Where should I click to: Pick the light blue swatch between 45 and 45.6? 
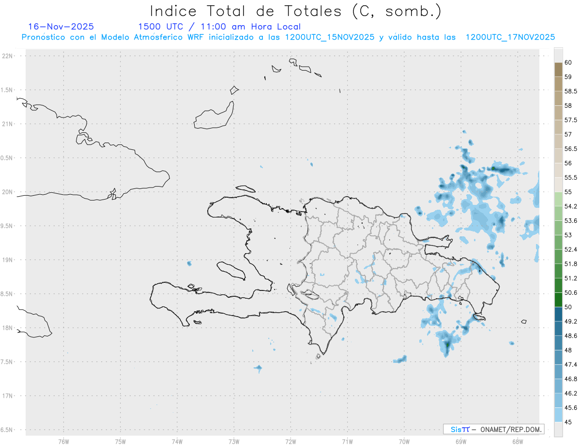tap(558, 415)
